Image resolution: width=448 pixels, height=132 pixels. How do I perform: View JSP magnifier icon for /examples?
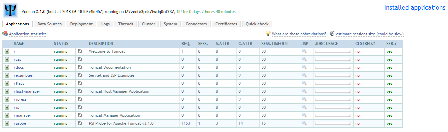[x=304, y=75]
